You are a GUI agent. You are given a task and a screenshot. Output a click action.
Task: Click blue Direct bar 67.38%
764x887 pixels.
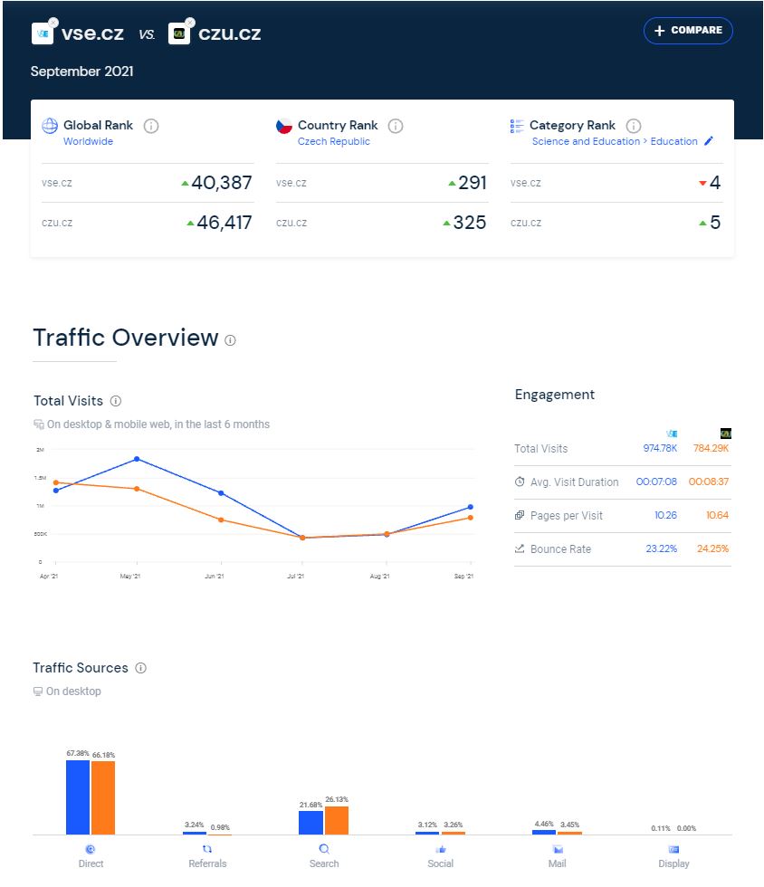click(78, 797)
